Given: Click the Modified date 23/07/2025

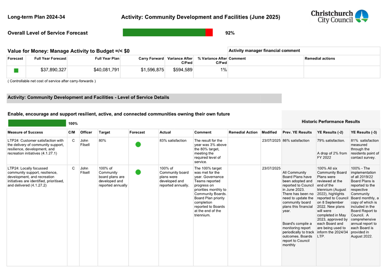Looking at the screenshot, I should (x=271, y=140).
